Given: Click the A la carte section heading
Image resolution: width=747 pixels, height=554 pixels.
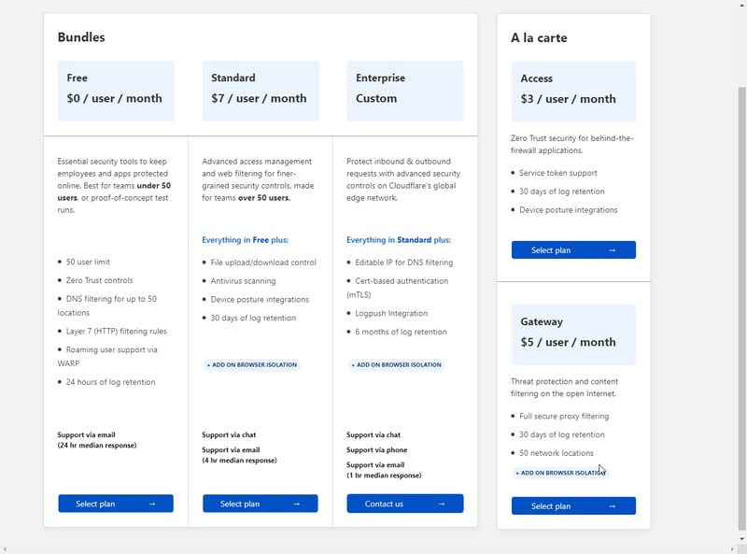Looking at the screenshot, I should tap(539, 38).
